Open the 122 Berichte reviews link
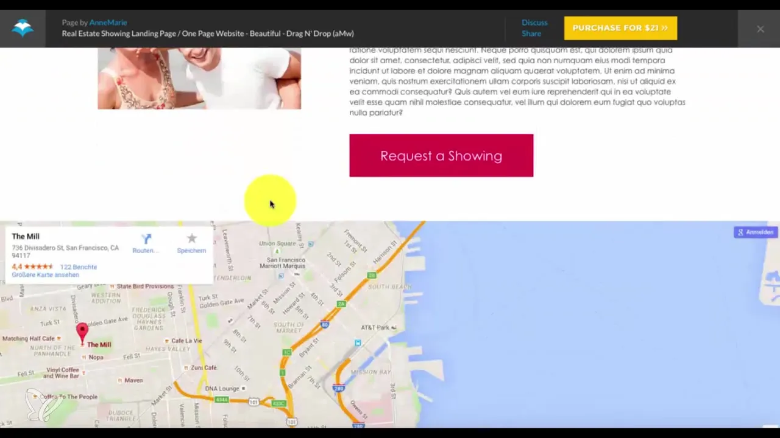Screen dimensions: 780x438 pyautogui.click(x=78, y=267)
